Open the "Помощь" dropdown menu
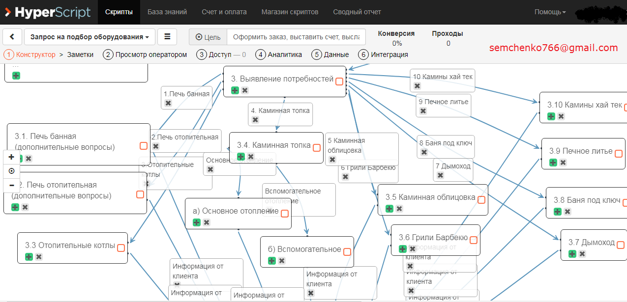The height and width of the screenshot is (302, 627). click(x=549, y=12)
